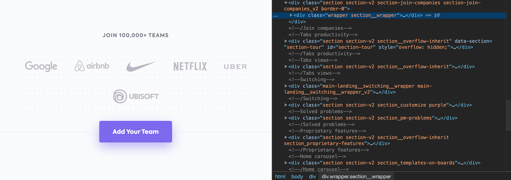Click the DevTools Elements panel scrollbar thumb
This screenshot has height=180, width=511.
(x=508, y=115)
